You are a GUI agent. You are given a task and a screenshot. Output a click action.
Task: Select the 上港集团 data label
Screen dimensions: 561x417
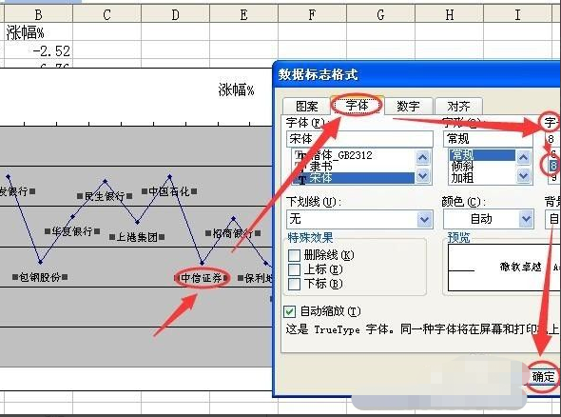click(137, 237)
